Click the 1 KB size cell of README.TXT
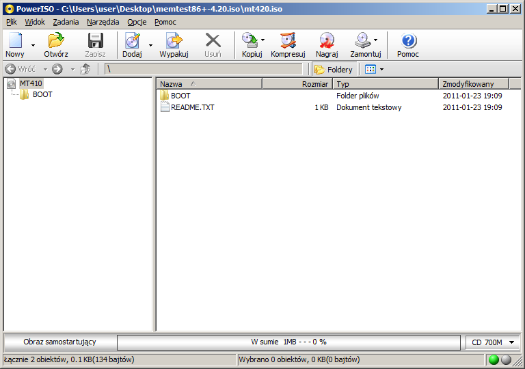 point(321,107)
